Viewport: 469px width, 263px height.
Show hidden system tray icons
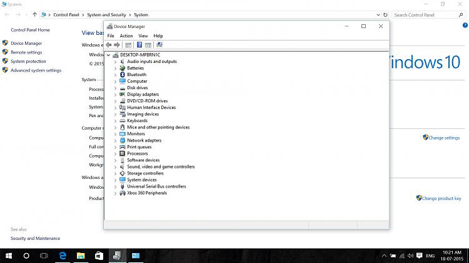pos(384,256)
